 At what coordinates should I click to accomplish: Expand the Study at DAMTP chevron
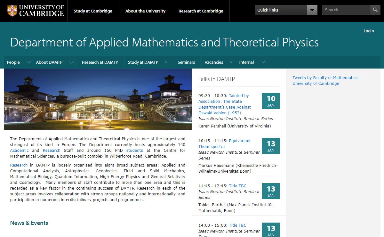point(167,62)
